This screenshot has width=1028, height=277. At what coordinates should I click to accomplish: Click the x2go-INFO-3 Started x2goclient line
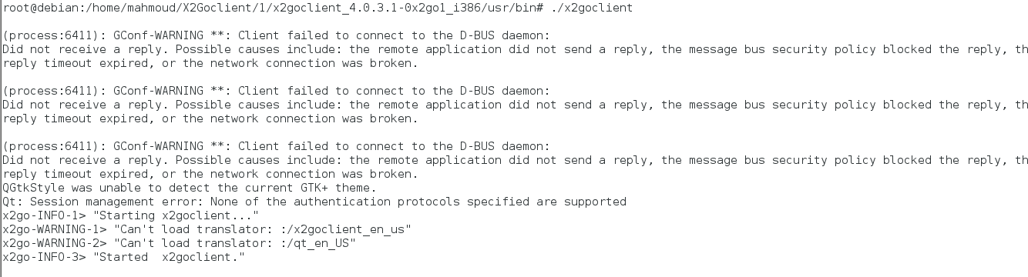pyautogui.click(x=124, y=257)
